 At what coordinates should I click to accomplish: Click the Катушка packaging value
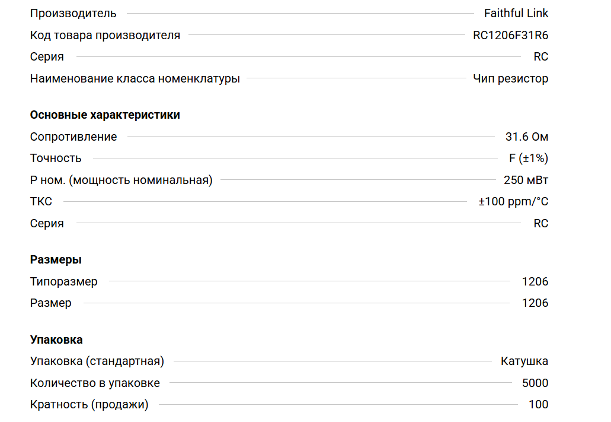tap(524, 361)
